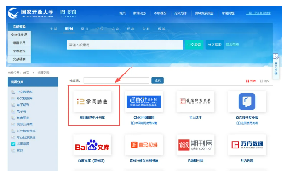This screenshot has width=287, height=182.
Task: Click the 中文搜索 button
Action: [x=194, y=45]
